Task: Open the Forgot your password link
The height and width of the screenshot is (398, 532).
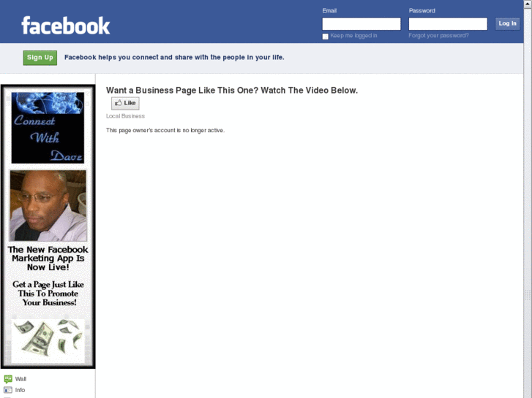Action: [x=438, y=36]
